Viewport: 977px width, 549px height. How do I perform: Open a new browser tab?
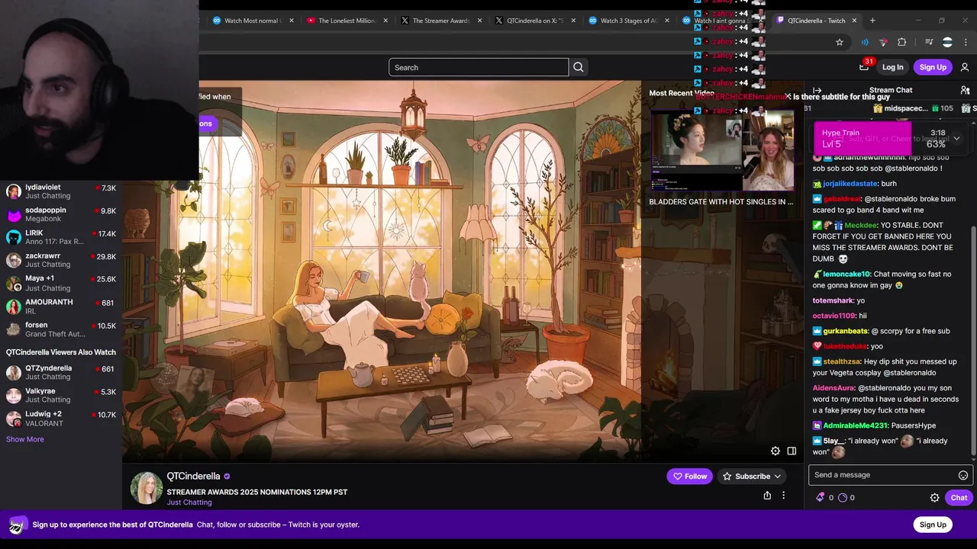tap(872, 21)
